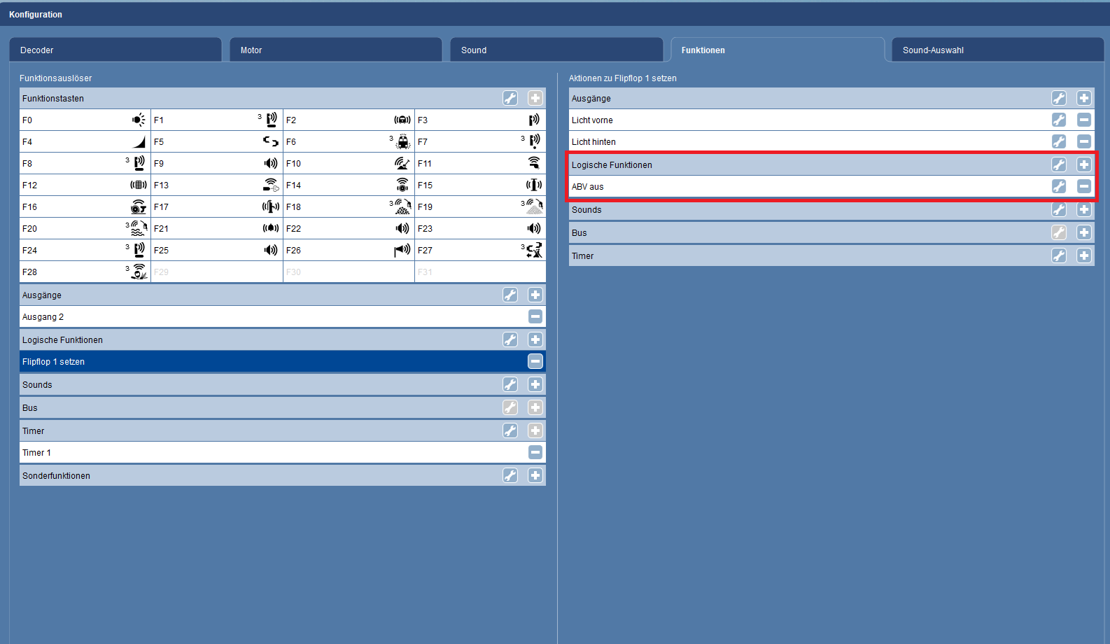Screen dimensions: 1110x644
Task: Select the Flipflop 1 setzen row
Action: coord(266,362)
